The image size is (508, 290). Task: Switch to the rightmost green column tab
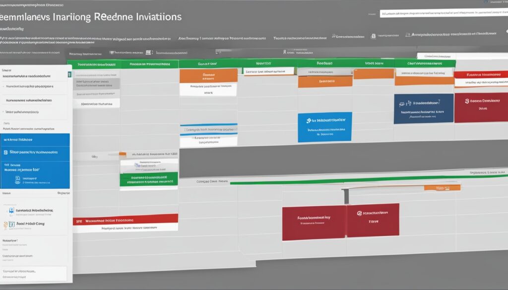(x=424, y=63)
